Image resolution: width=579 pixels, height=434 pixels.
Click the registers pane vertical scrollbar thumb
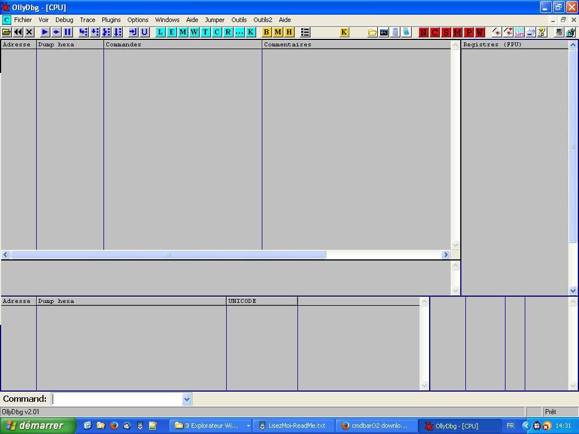click(x=573, y=146)
